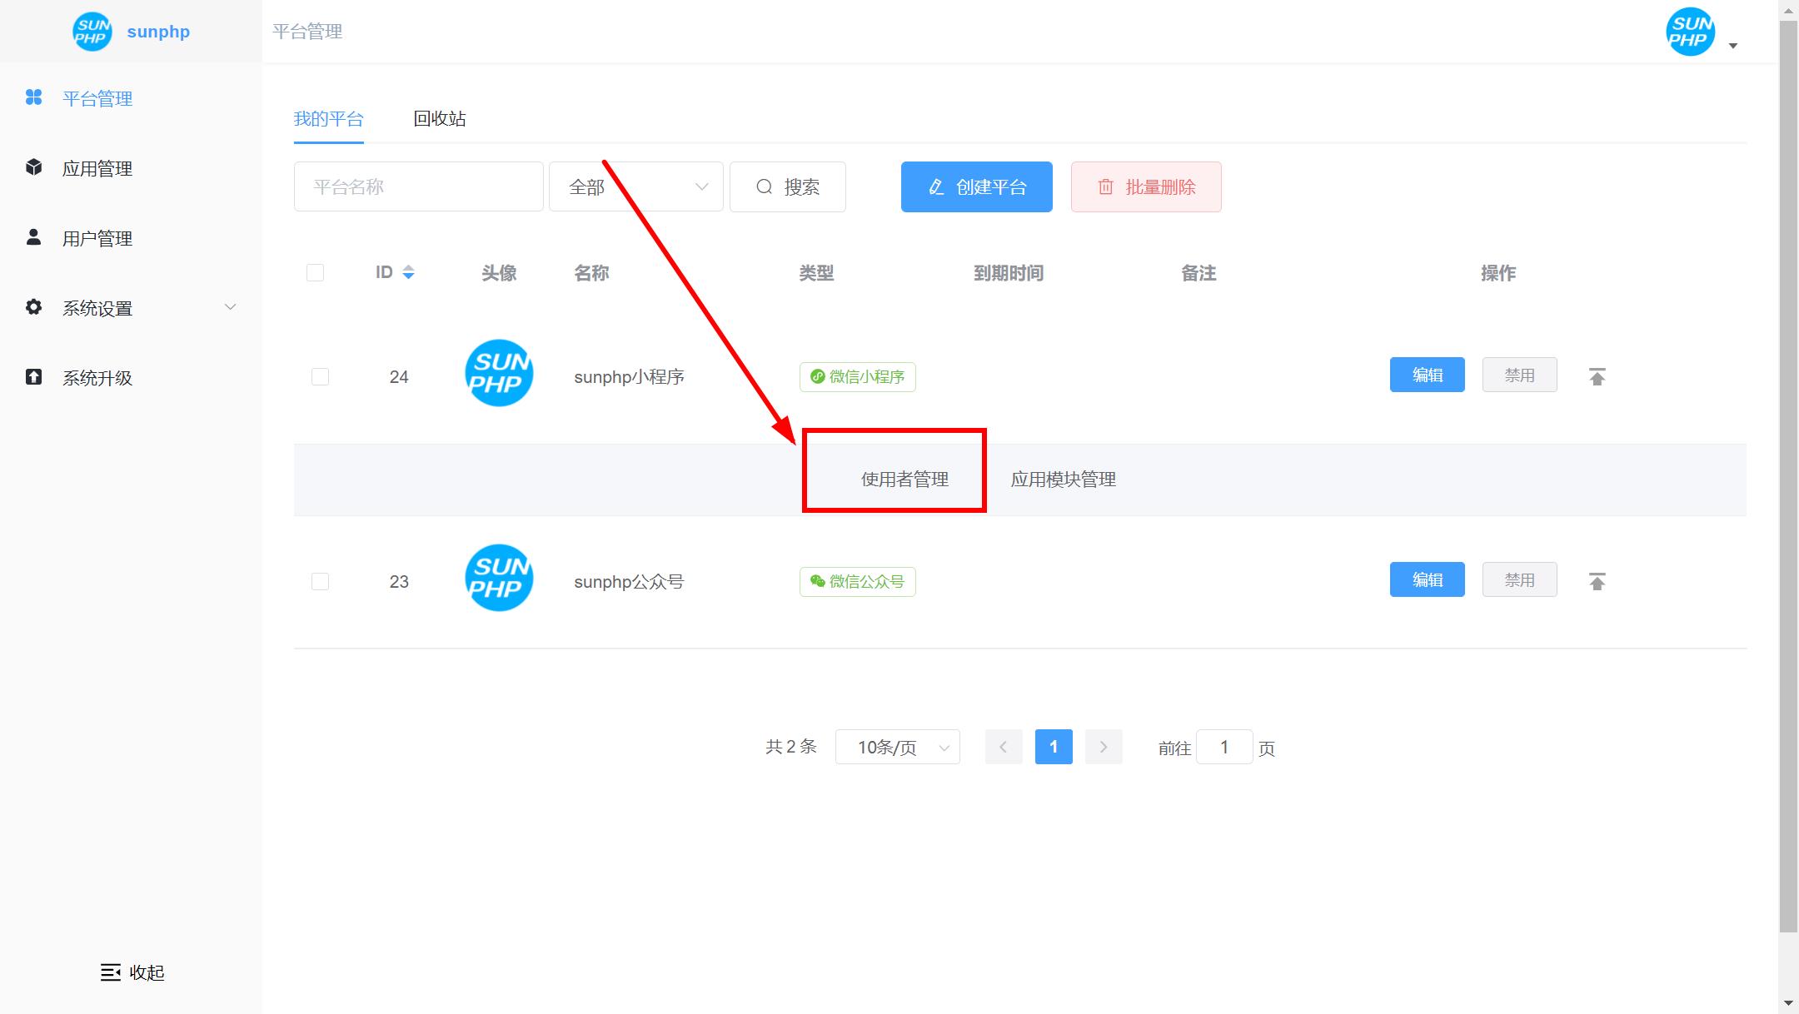The width and height of the screenshot is (1799, 1014).
Task: Click the 系统升级 upload icon
Action: 33,377
